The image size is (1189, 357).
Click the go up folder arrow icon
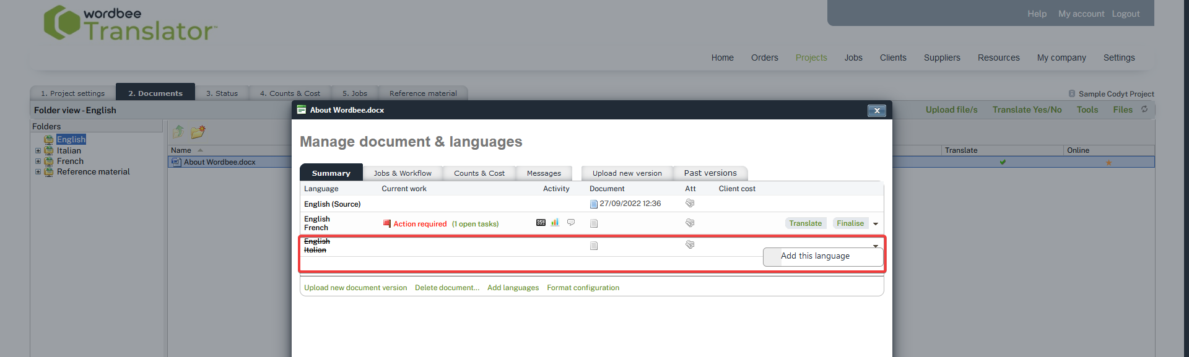[x=178, y=132]
